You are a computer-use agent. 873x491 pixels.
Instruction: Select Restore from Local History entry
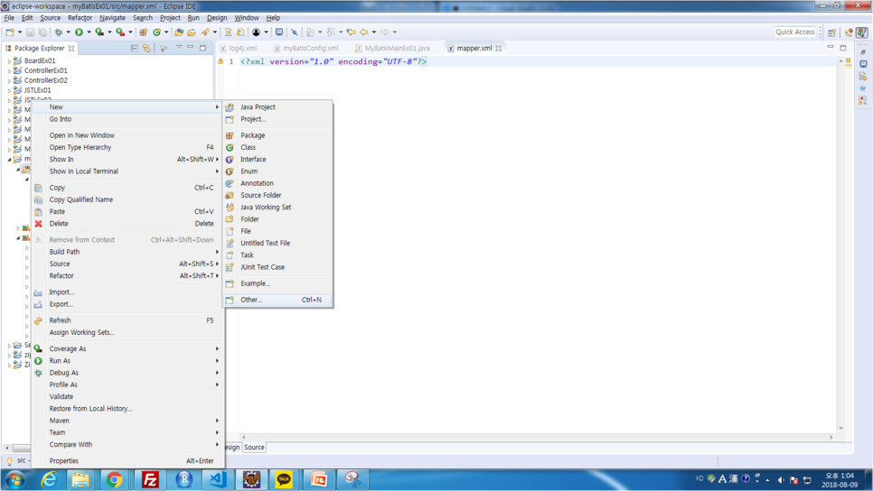(127, 409)
